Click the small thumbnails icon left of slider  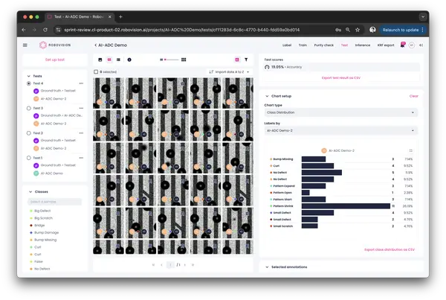[x=161, y=60]
